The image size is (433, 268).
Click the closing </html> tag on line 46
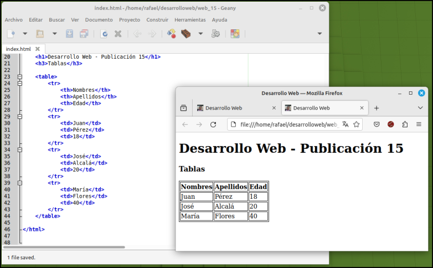click(33, 229)
